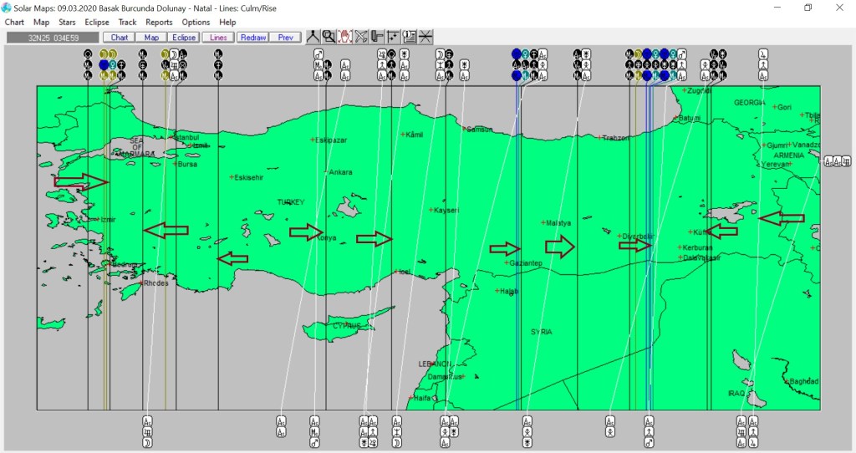Image resolution: width=856 pixels, height=453 pixels.
Task: Open the Track menu
Action: coord(128,22)
